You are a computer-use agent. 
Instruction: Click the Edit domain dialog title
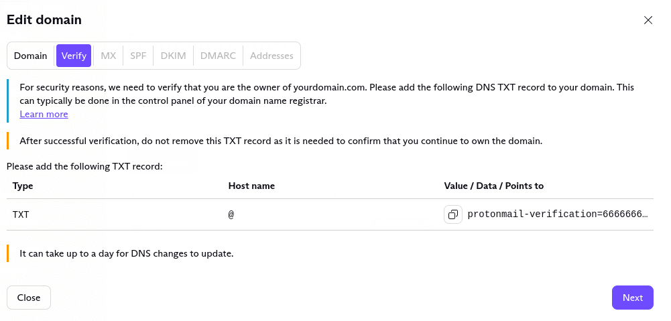(x=44, y=20)
